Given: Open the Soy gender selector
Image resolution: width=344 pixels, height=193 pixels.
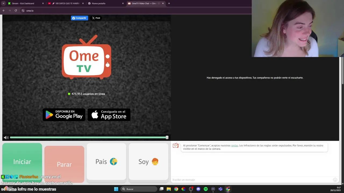Looking at the screenshot, I should [148, 162].
